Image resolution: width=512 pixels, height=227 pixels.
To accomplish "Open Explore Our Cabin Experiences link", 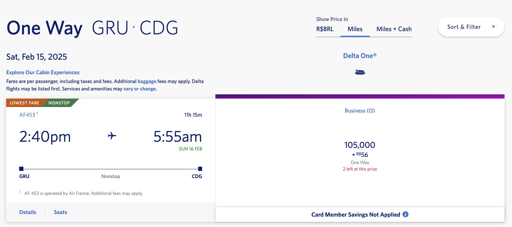I will 43,72.
